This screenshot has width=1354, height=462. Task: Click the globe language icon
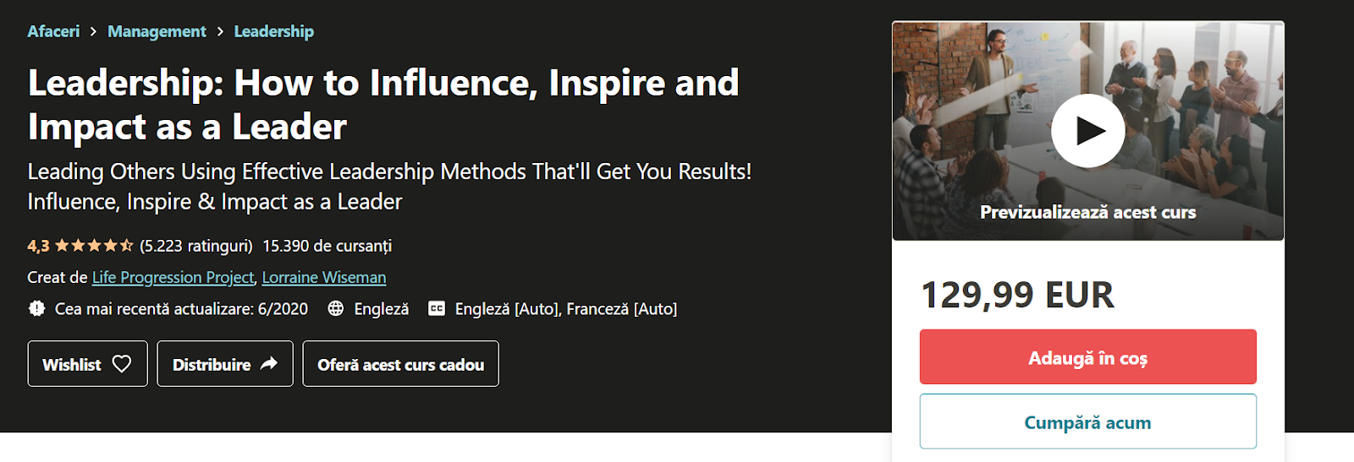(x=336, y=309)
